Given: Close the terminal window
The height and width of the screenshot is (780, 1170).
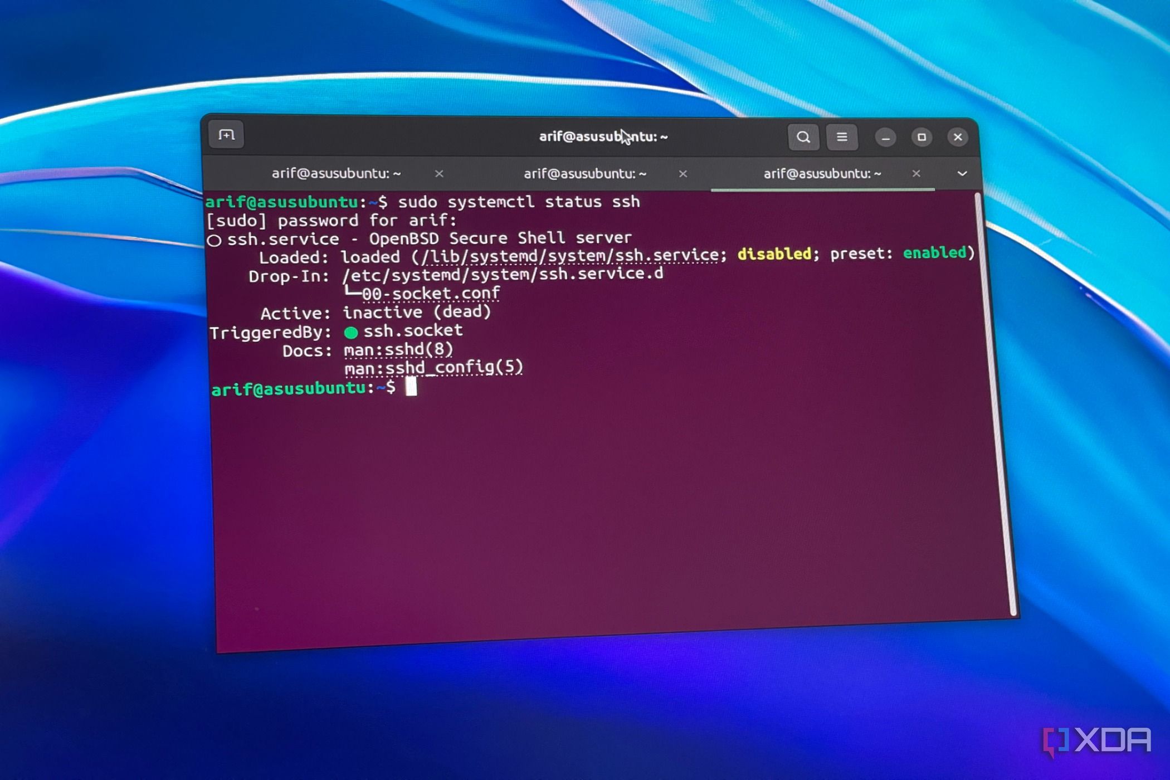Looking at the screenshot, I should point(958,138).
